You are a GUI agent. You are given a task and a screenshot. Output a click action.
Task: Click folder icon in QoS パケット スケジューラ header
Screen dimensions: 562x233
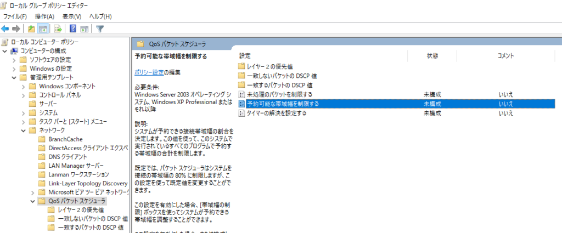pyautogui.click(x=141, y=44)
